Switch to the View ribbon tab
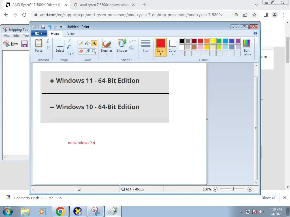Viewport: 290px width, 217px height. pyautogui.click(x=71, y=34)
